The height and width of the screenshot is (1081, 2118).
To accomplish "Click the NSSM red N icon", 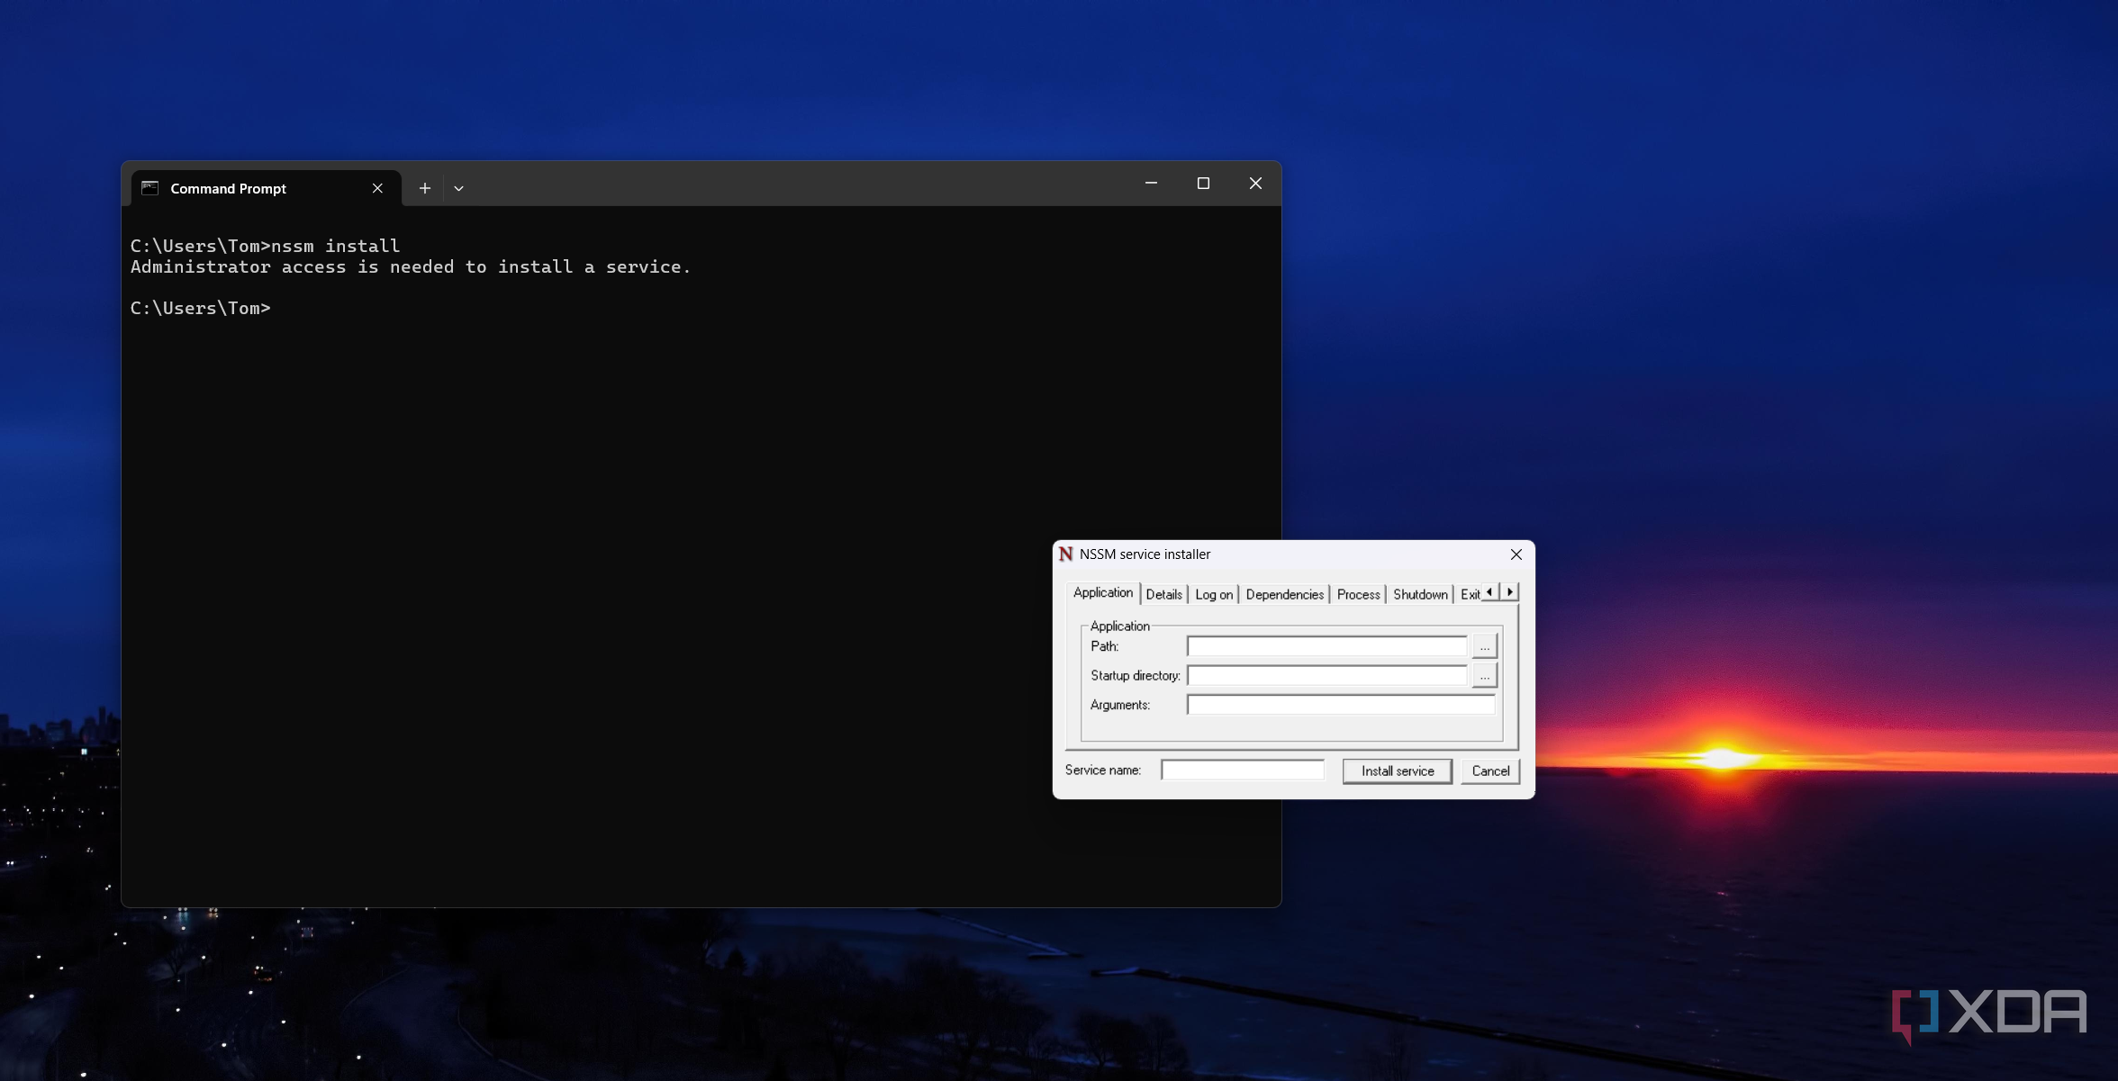I will pyautogui.click(x=1066, y=554).
